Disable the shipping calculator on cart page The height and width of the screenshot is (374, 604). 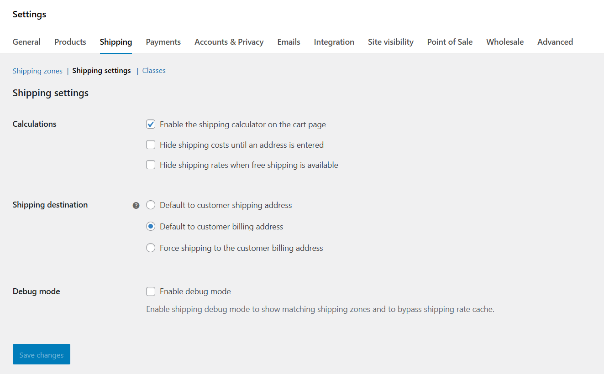tap(151, 124)
